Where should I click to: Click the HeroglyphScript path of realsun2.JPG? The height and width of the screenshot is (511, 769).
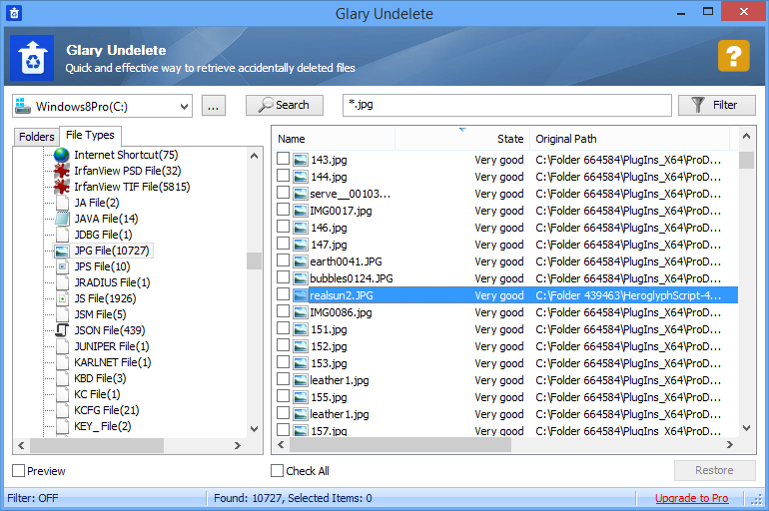point(628,295)
